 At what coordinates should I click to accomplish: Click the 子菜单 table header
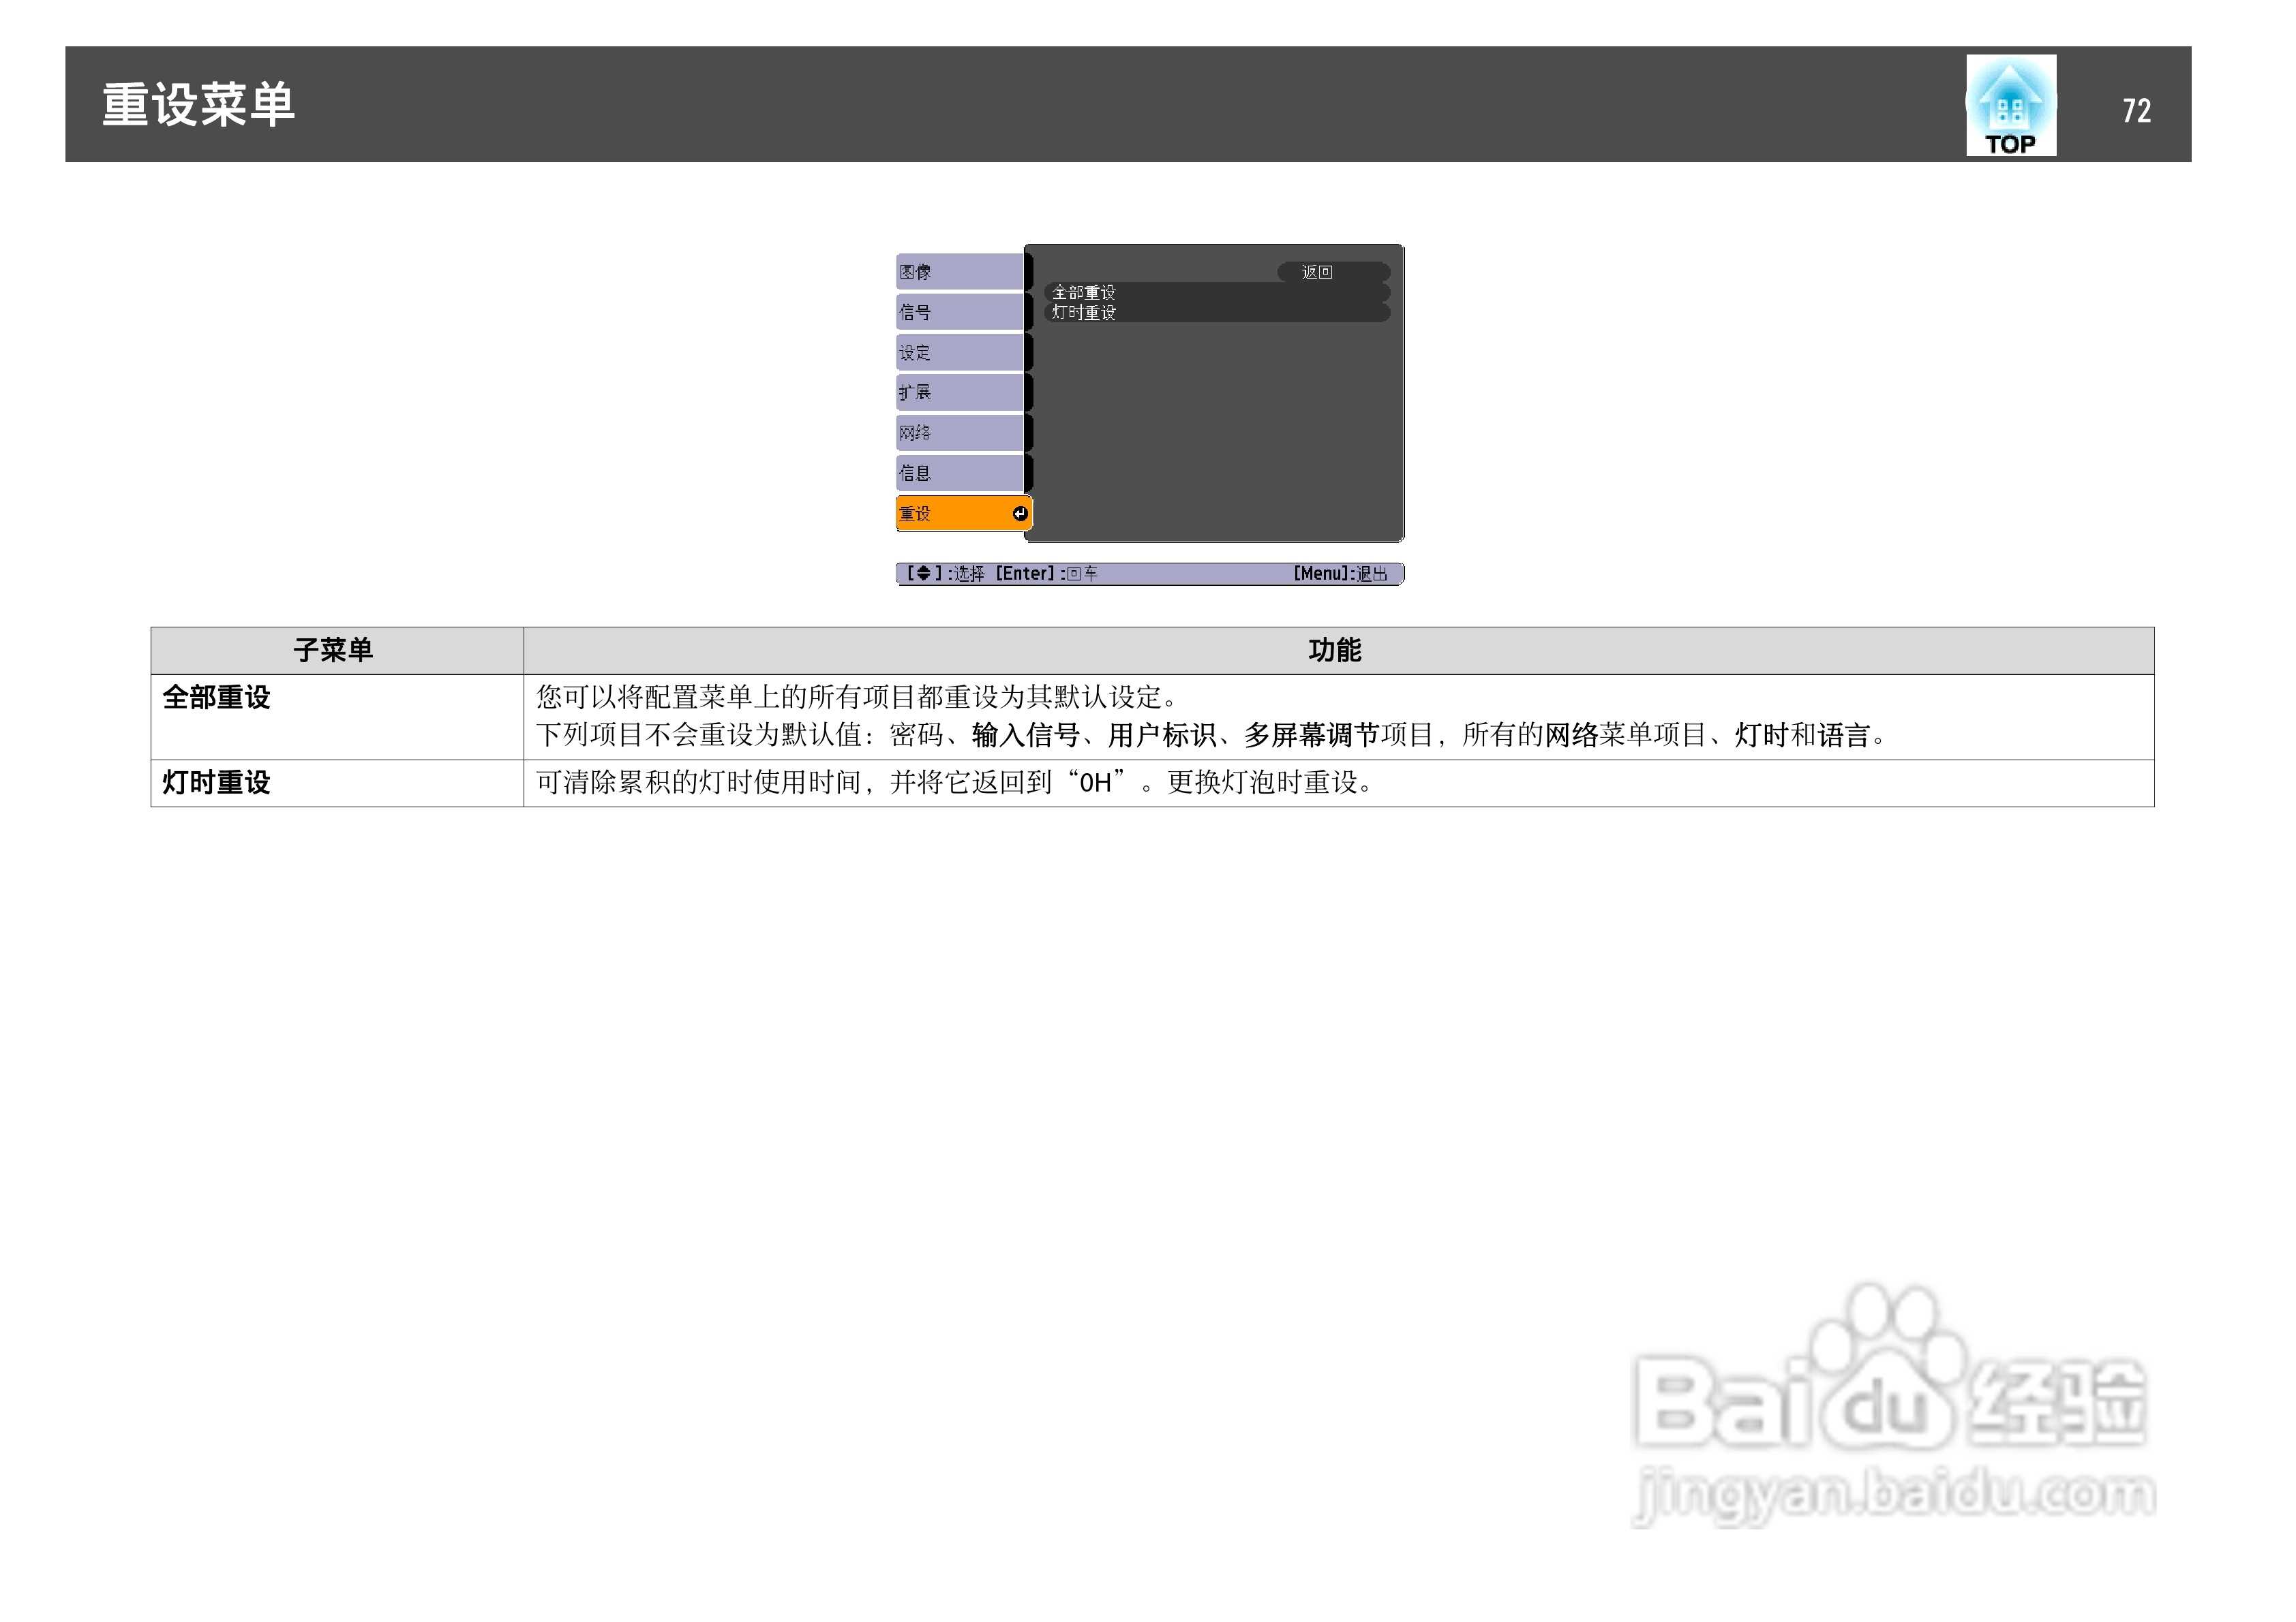(x=333, y=651)
